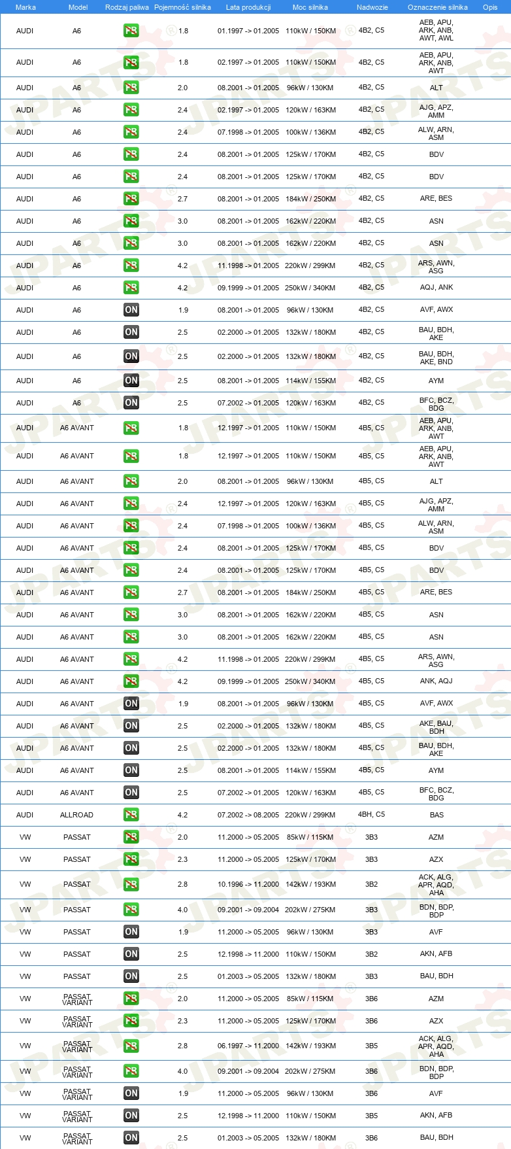Viewport: 511px width, 1149px height.
Task: Click the Rodzaj paliwa column header
Action: click(127, 7)
